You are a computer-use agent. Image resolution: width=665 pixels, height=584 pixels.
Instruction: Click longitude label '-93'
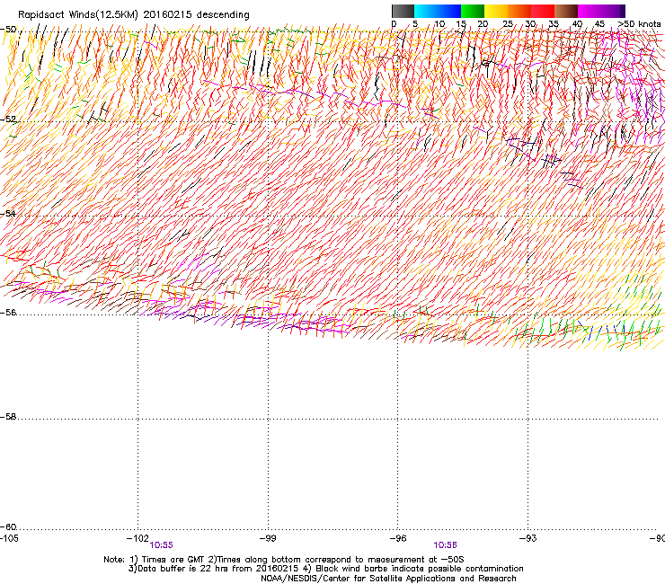528,538
